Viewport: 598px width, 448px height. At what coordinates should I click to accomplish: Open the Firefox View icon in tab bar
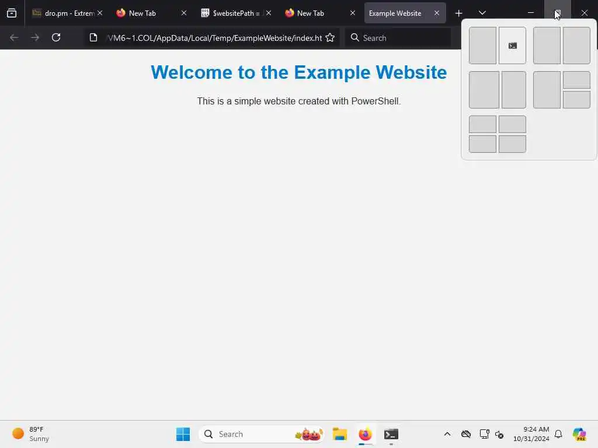12,13
